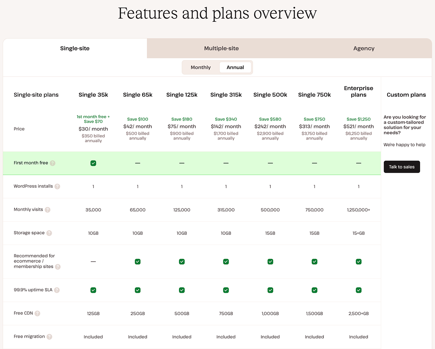Select the Single 750k plan header

pyautogui.click(x=314, y=95)
